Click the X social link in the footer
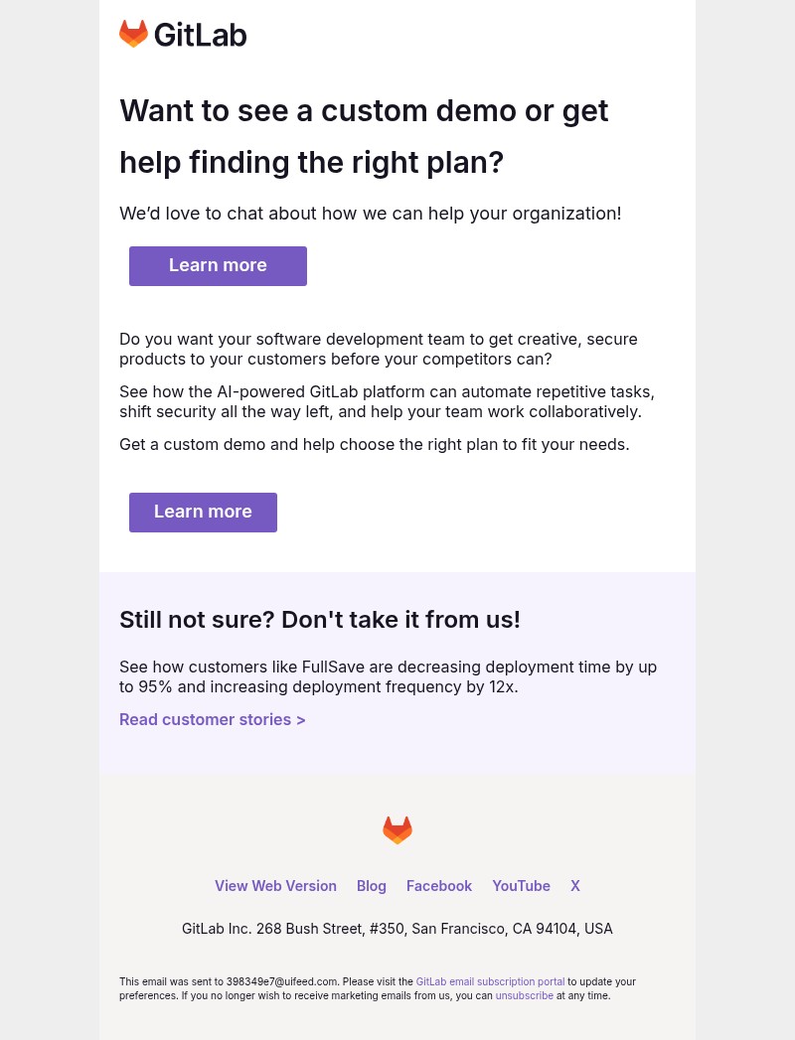This screenshot has width=795, height=1040. click(575, 885)
